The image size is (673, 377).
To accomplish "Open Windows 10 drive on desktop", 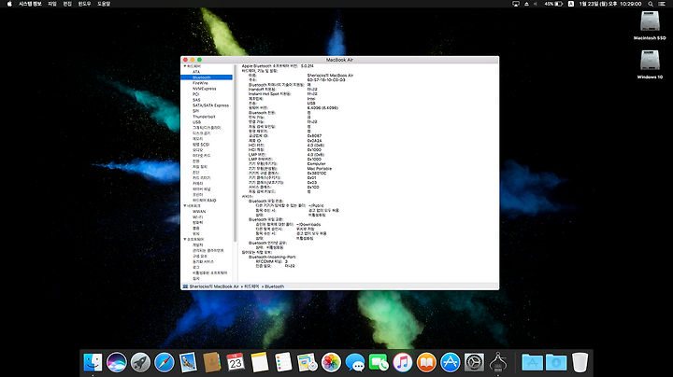I will pyautogui.click(x=650, y=64).
